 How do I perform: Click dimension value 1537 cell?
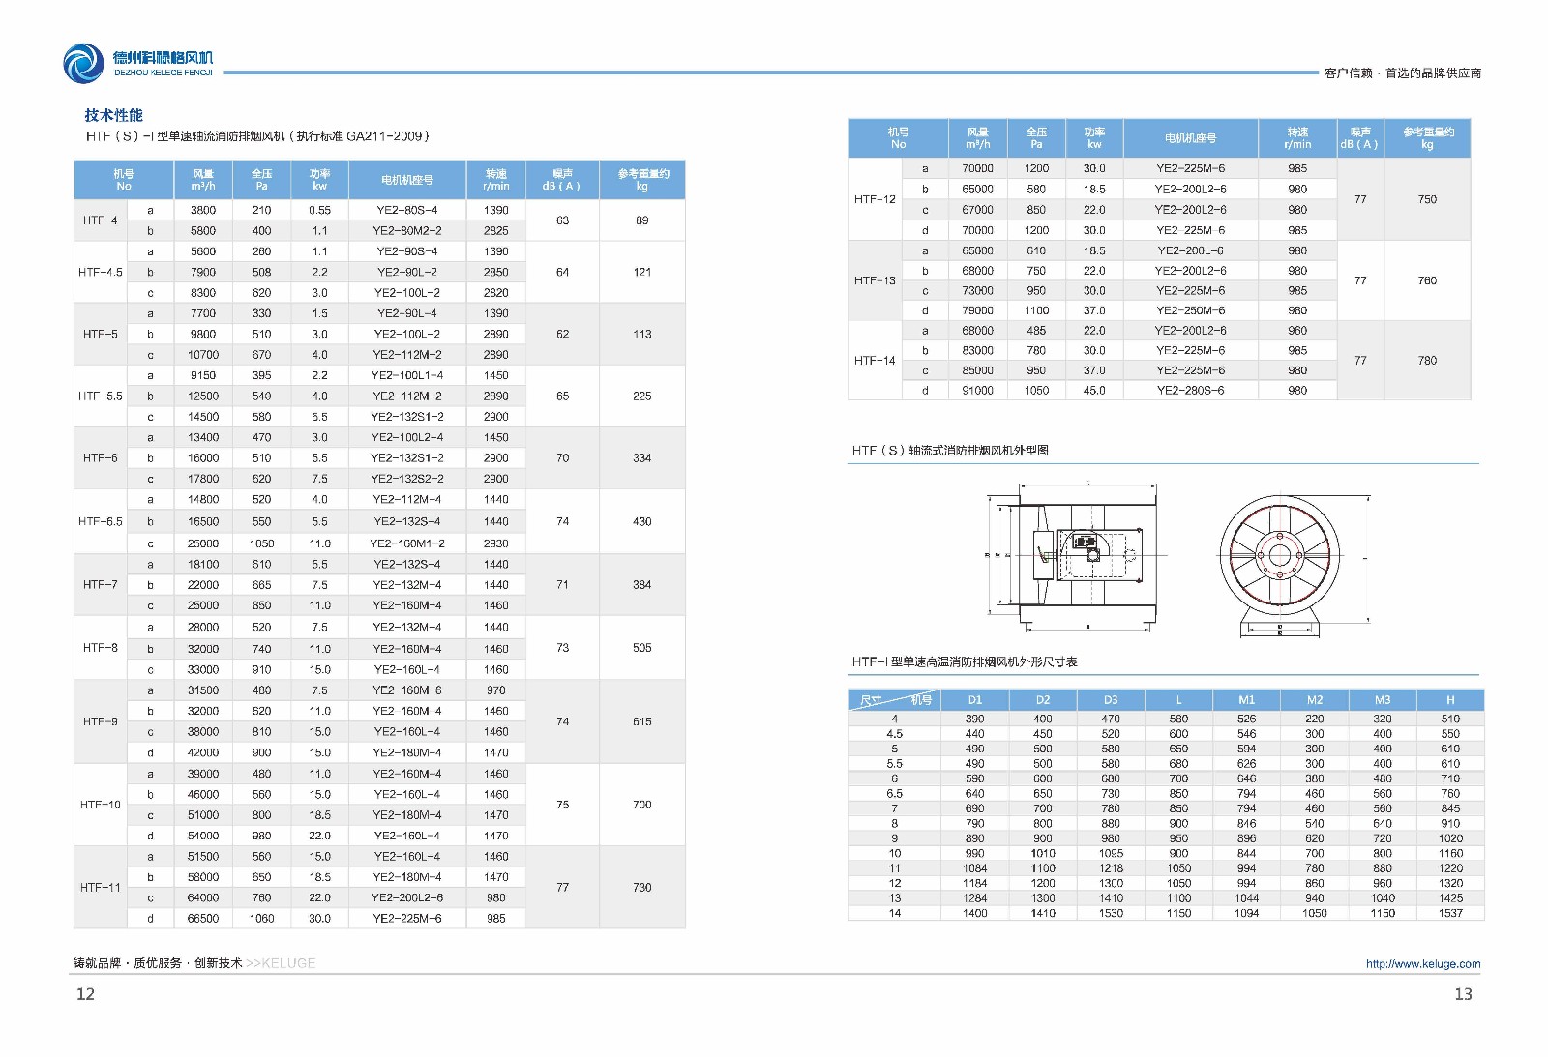point(1450,913)
